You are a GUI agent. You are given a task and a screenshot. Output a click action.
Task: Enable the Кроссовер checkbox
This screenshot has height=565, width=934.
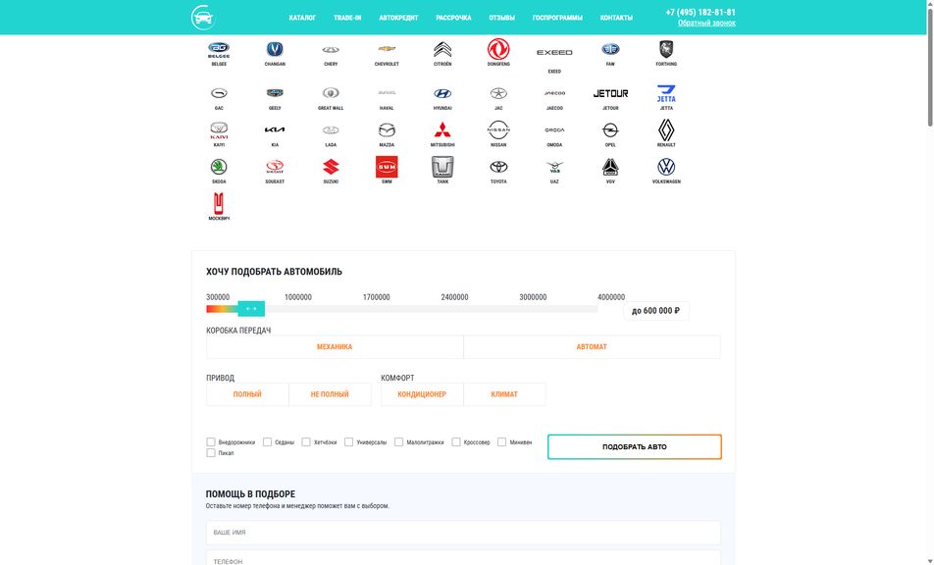pos(455,441)
